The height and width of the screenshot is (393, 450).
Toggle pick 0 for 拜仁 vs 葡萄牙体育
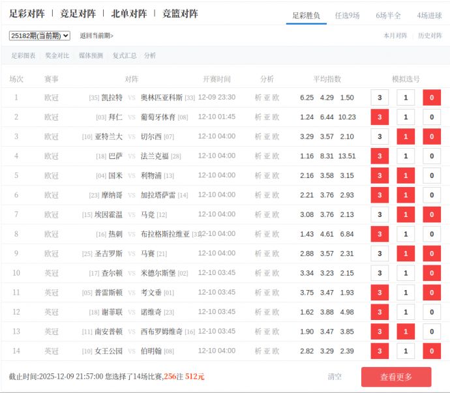(432, 117)
